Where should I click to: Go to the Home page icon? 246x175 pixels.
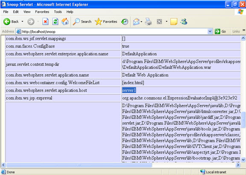click(x=65, y=22)
